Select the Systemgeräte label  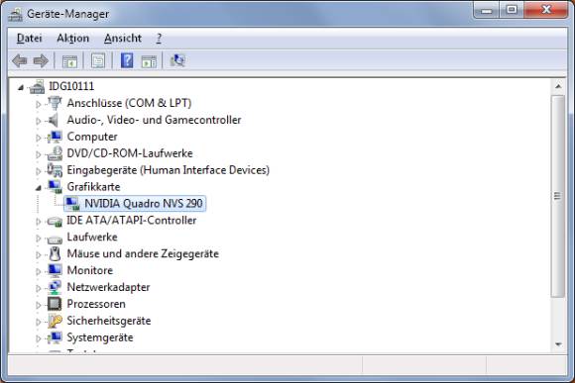tap(100, 337)
